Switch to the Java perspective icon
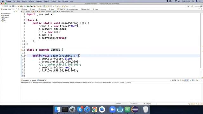Image resolution: width=203 pixels, height=114 pixels. point(201,6)
